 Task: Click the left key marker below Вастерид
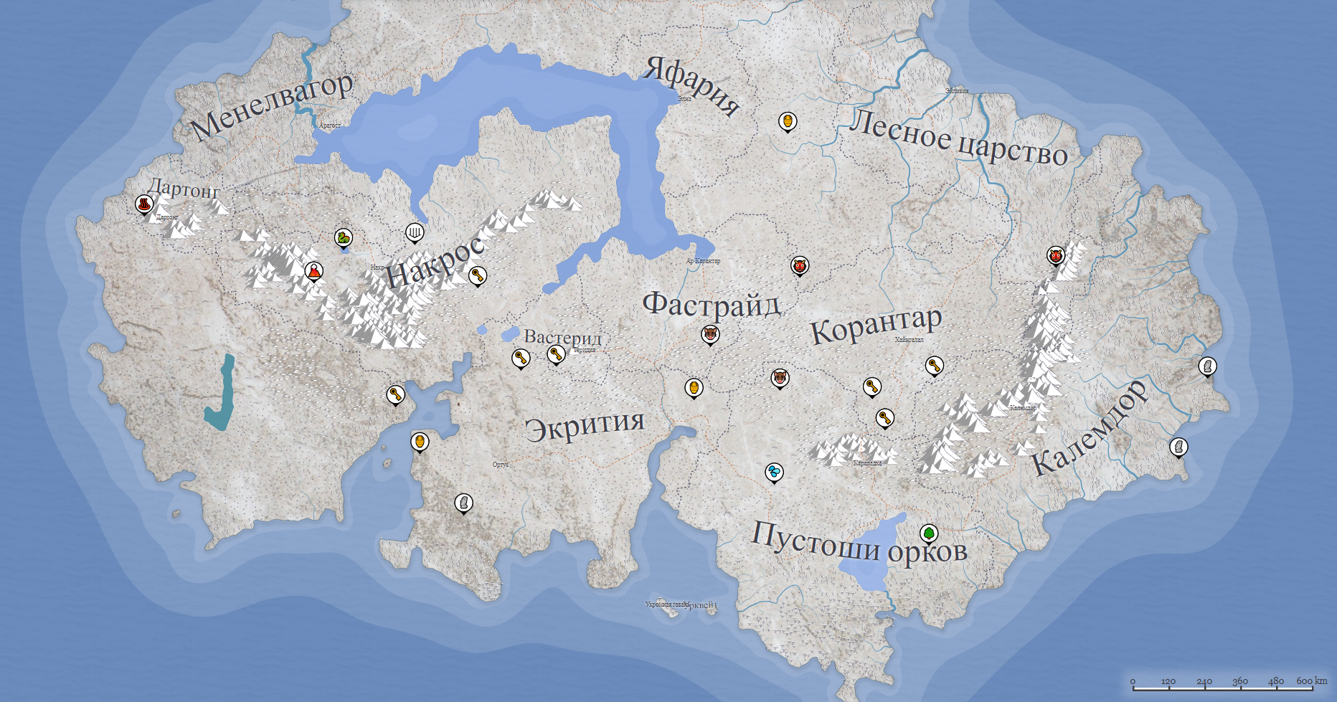pos(521,358)
